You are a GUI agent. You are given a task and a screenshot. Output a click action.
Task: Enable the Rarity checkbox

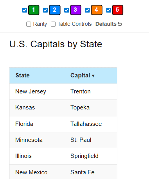[x=29, y=24]
